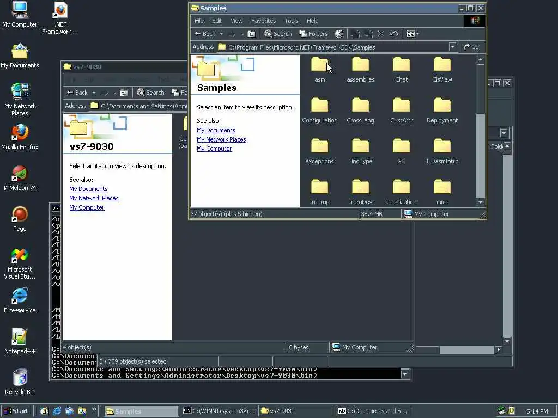Click the Samples file list scroll down arrow
558x418 pixels.
(480, 202)
